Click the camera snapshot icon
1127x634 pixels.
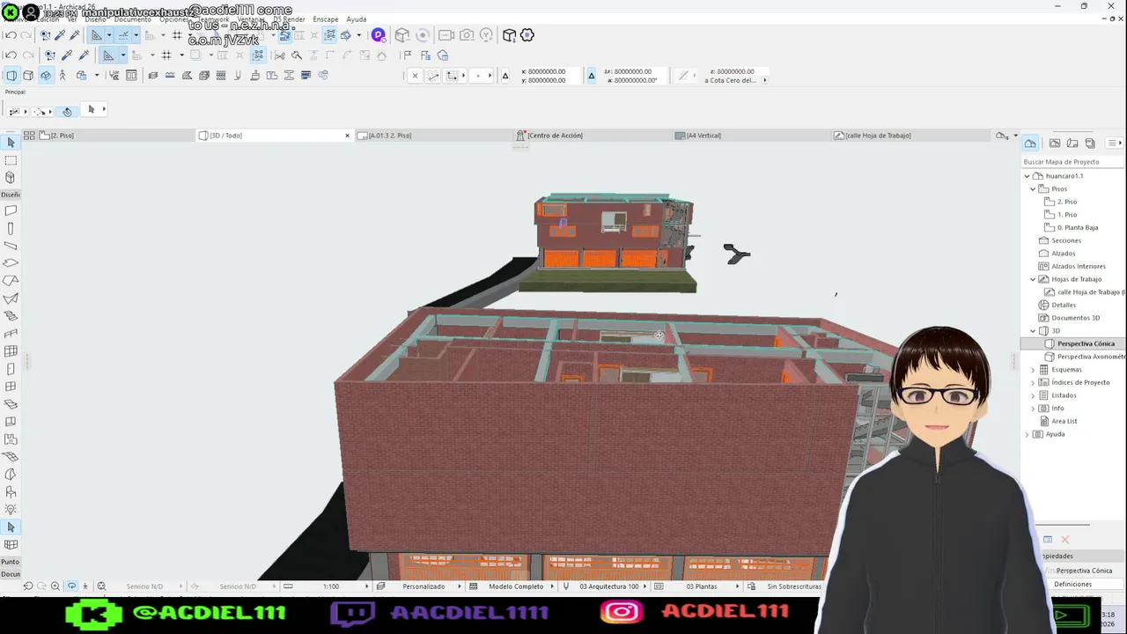click(467, 35)
